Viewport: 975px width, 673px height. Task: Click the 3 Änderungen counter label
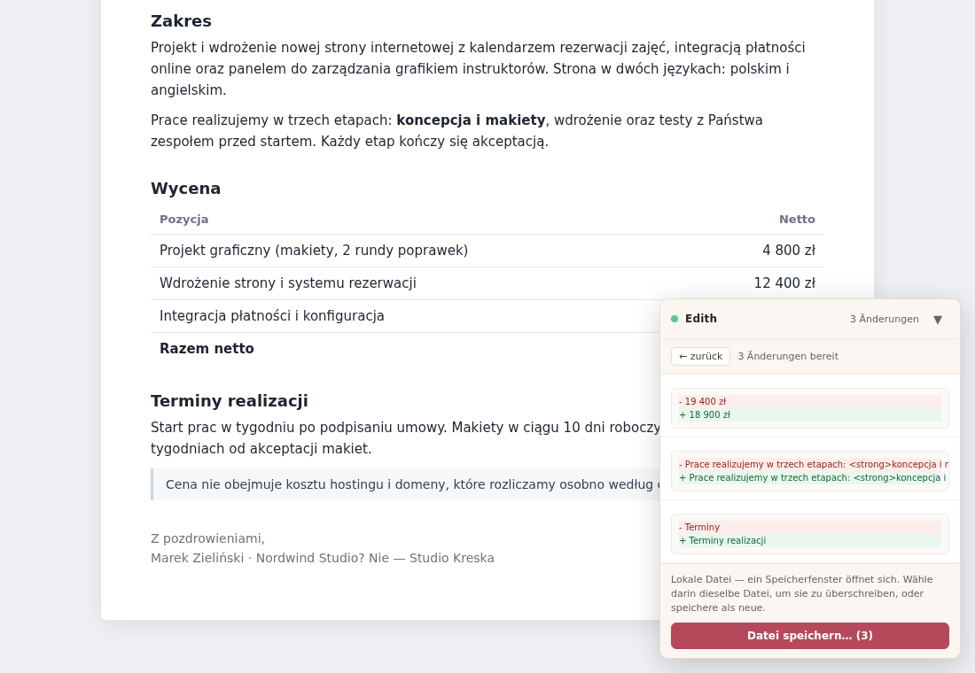click(x=885, y=319)
